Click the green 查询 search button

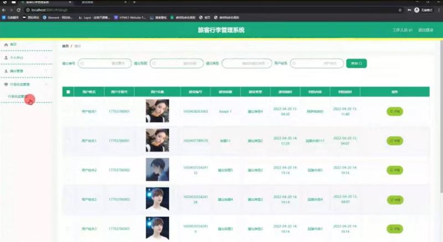[357, 63]
